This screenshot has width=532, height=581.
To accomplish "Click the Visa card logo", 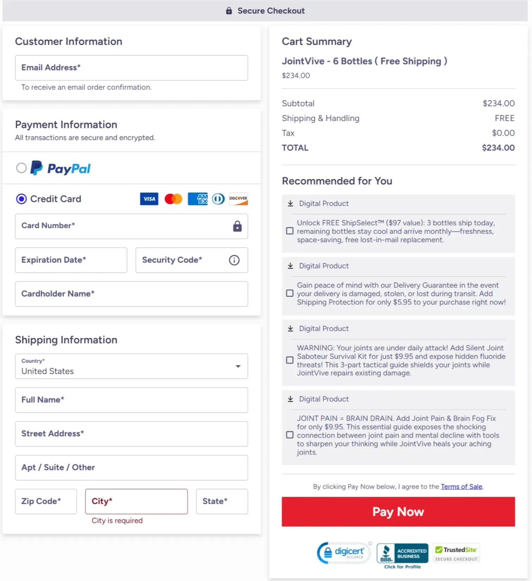I will (x=149, y=199).
